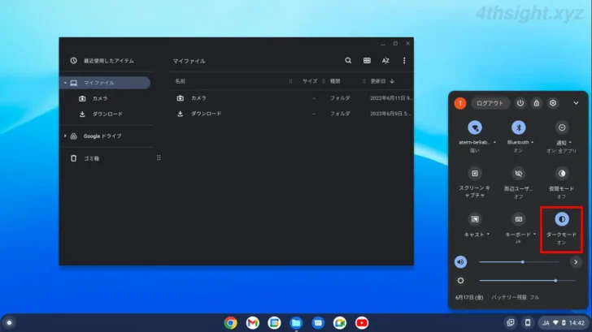Click the キャスト cast icon

(x=475, y=219)
